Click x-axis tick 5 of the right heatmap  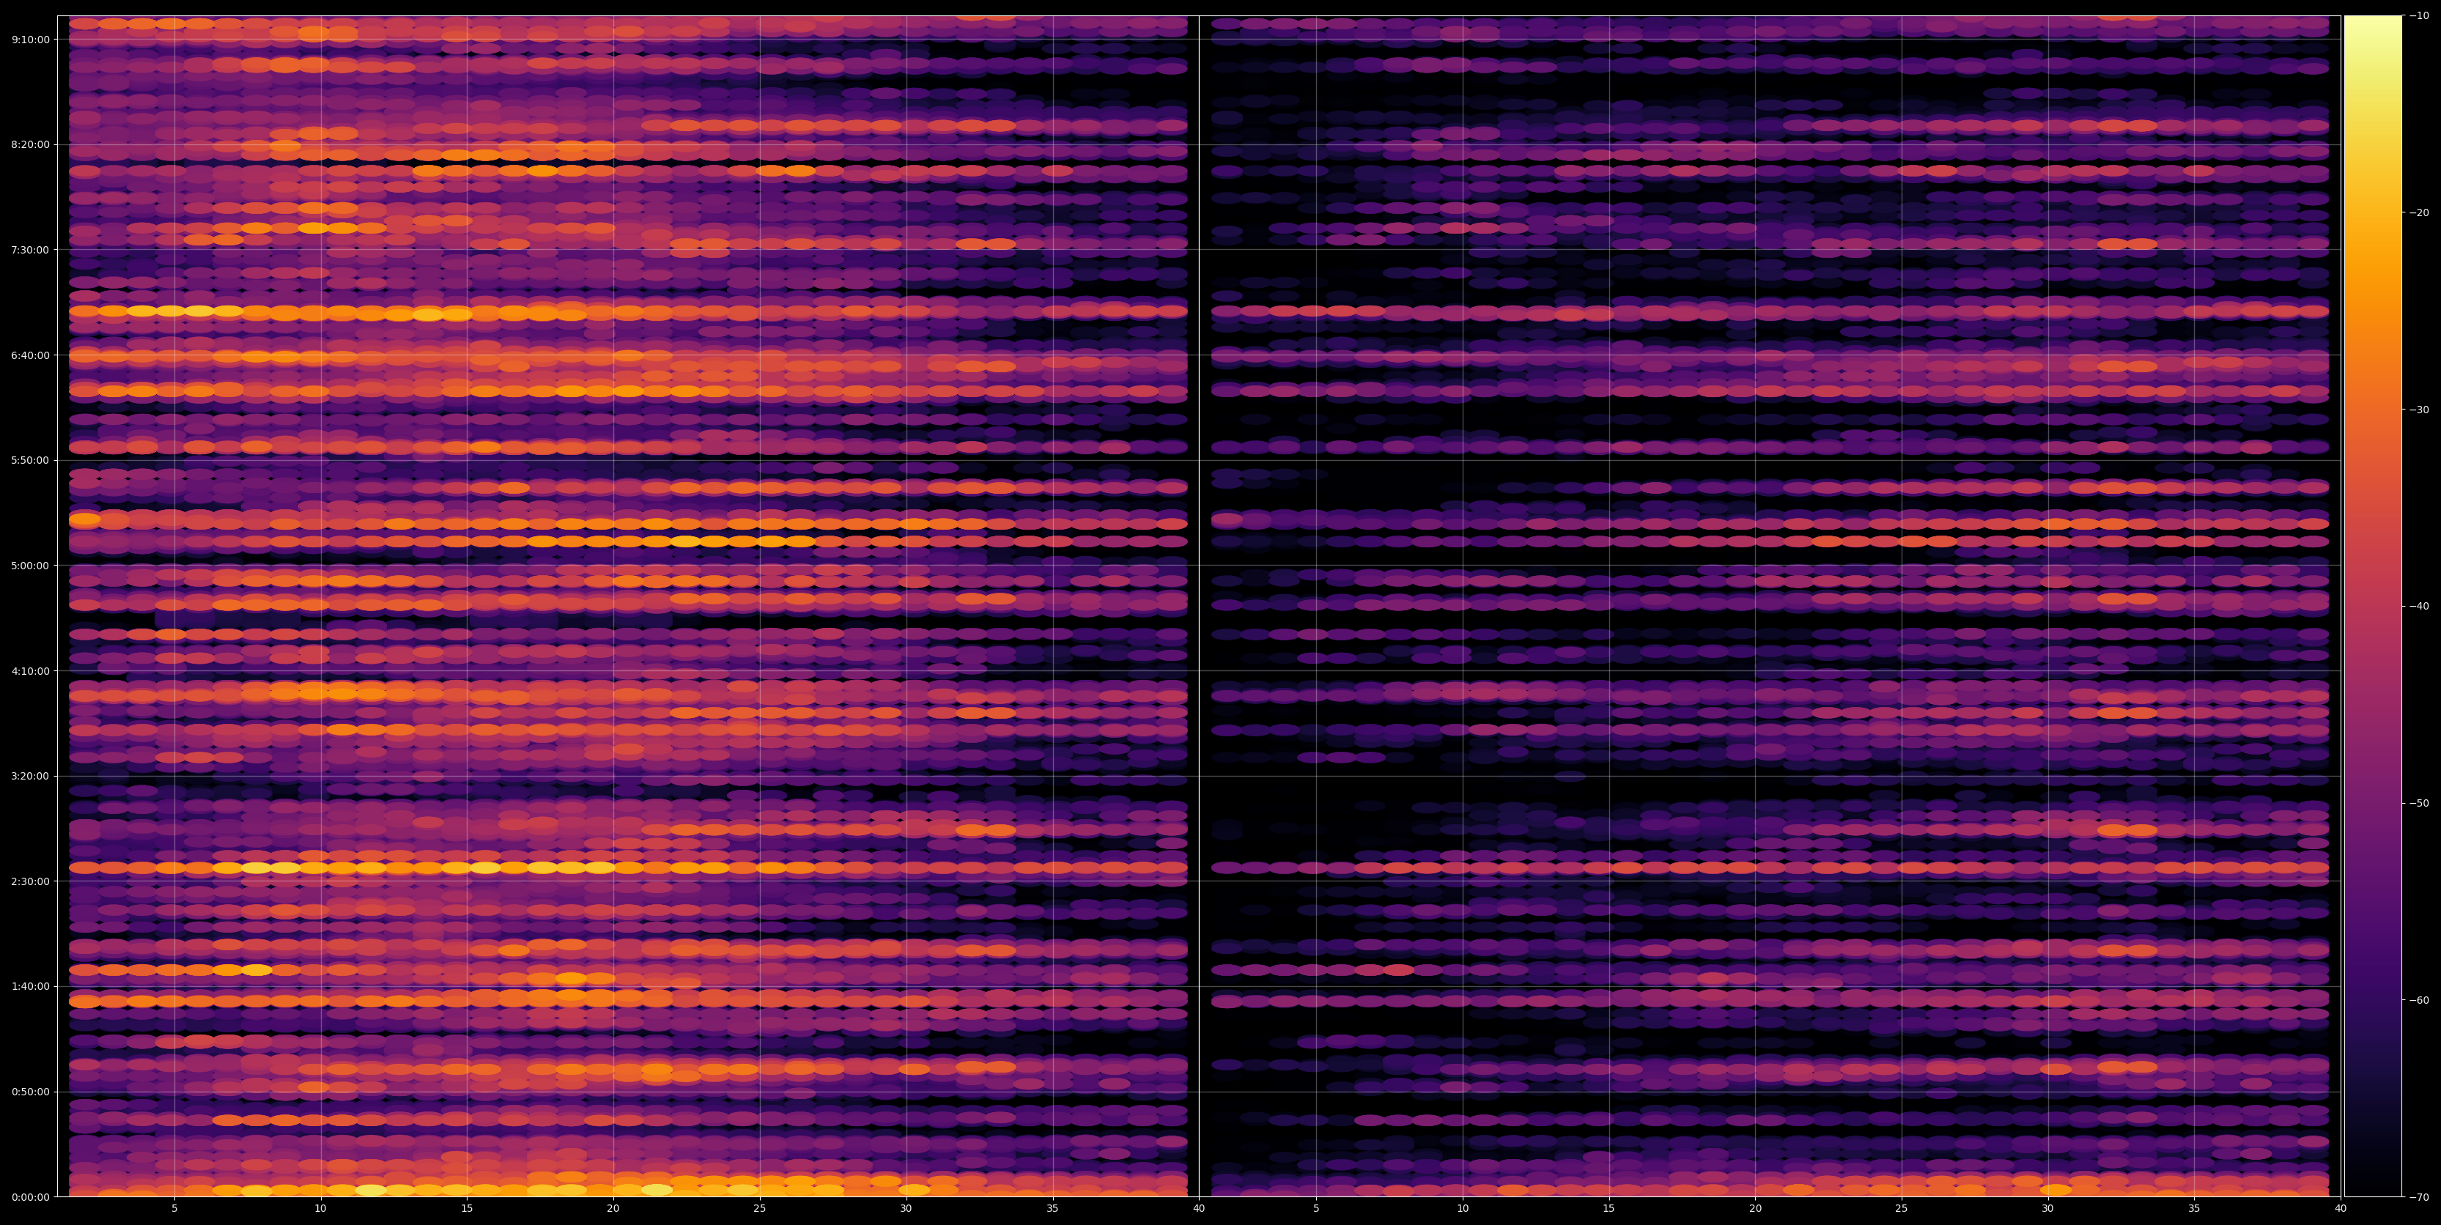pyautogui.click(x=1316, y=1209)
